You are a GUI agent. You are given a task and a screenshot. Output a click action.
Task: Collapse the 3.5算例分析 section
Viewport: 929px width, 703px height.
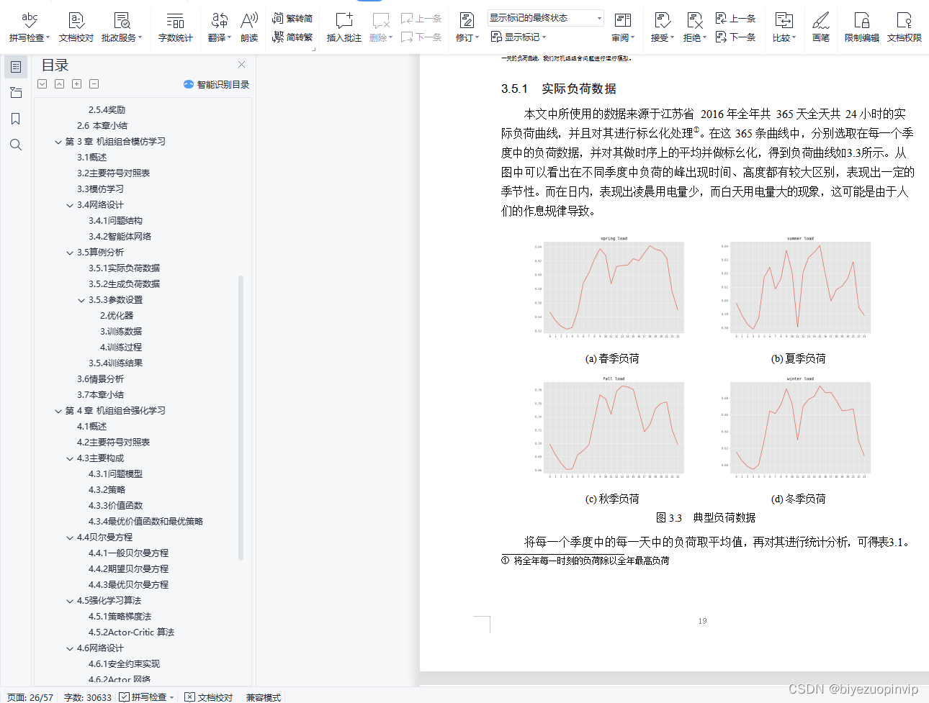[x=70, y=253]
